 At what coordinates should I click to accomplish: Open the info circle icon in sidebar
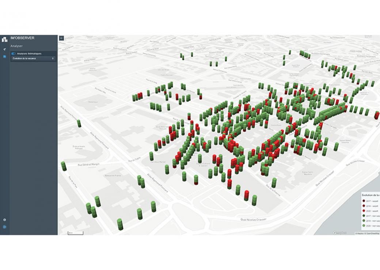point(4,220)
